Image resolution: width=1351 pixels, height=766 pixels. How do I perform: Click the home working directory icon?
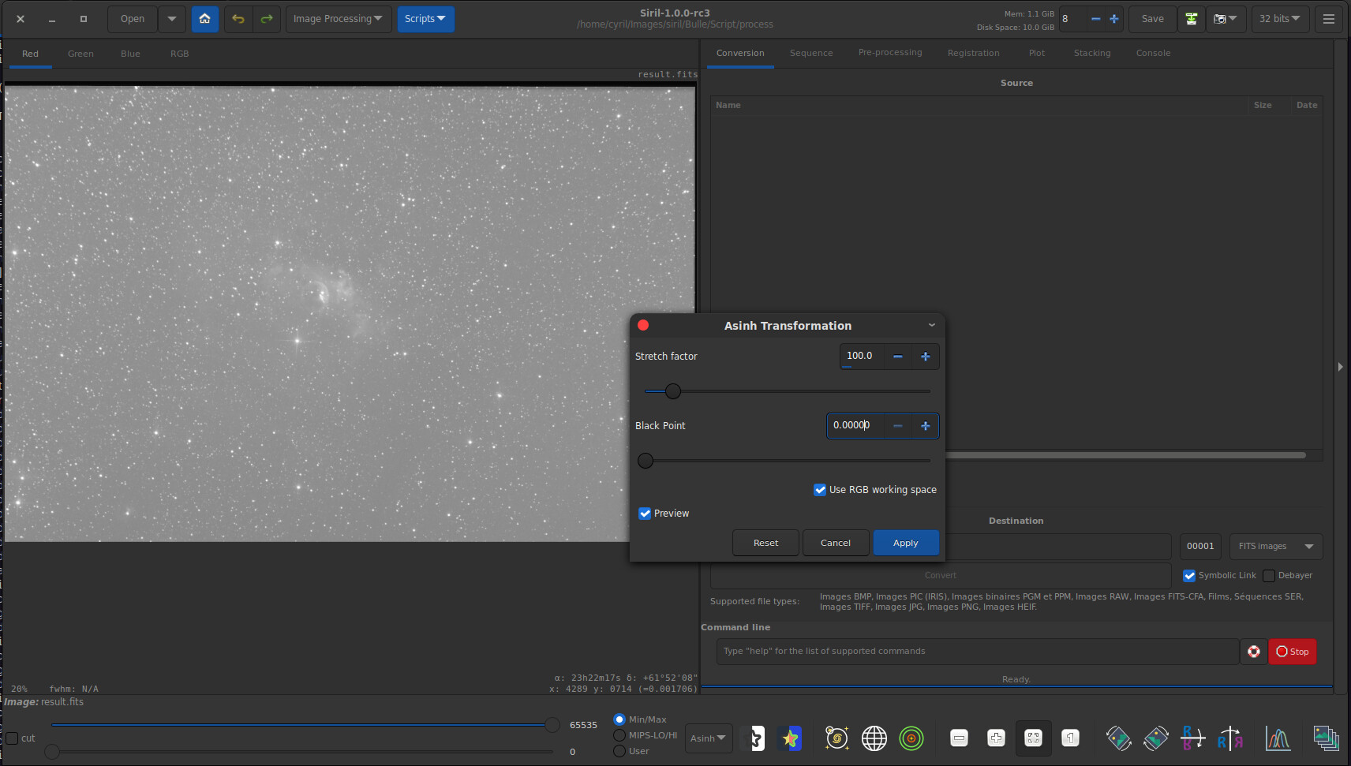click(x=204, y=19)
